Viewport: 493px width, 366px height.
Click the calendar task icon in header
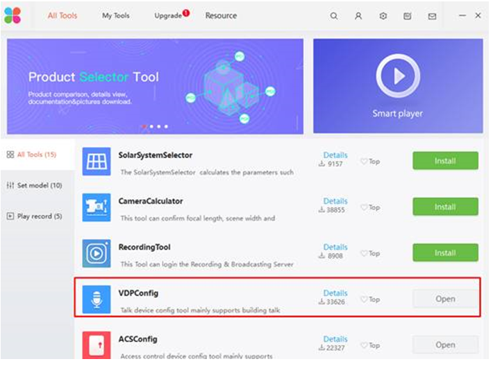click(407, 16)
